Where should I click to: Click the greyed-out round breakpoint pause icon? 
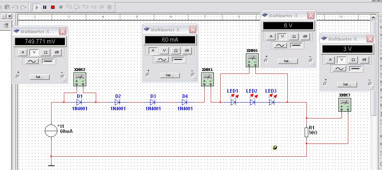point(61,7)
